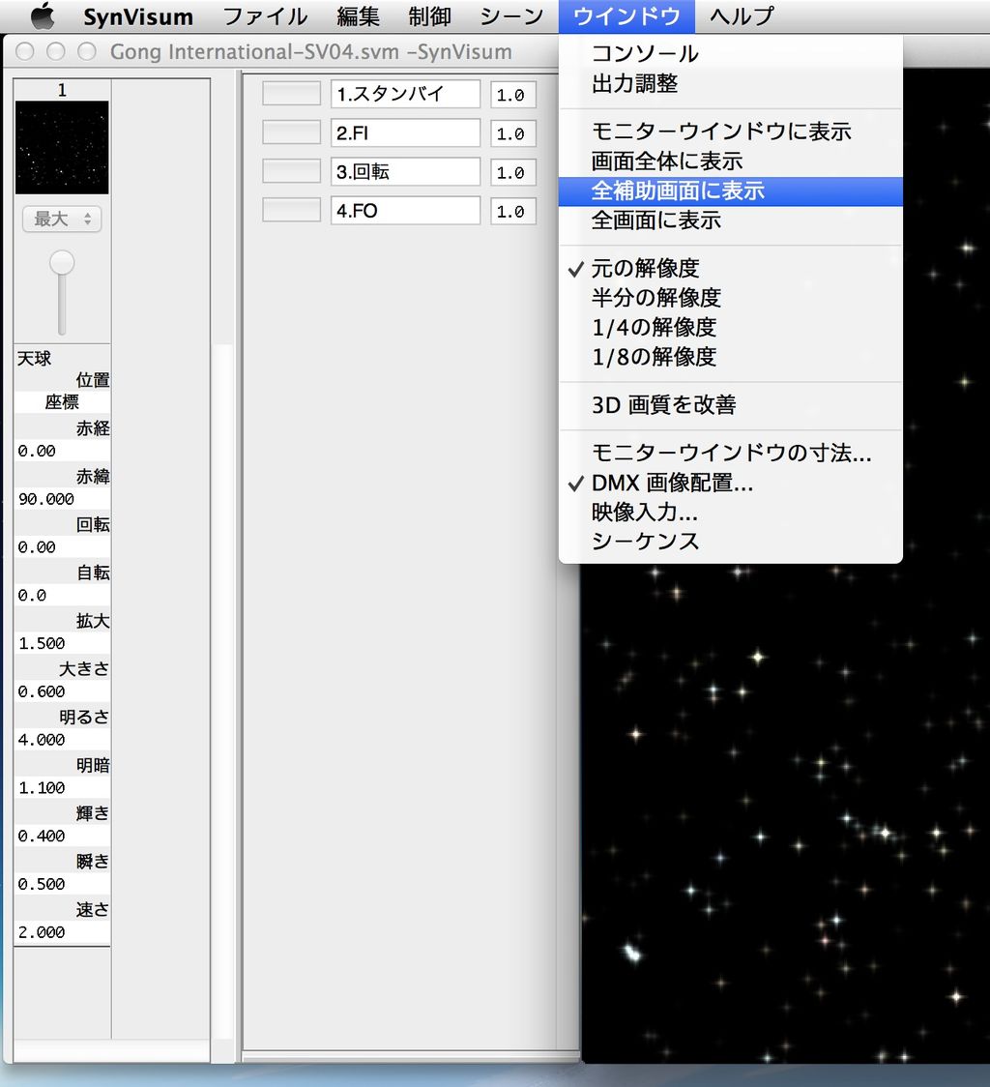The height and width of the screenshot is (1087, 990).
Task: Select 全画面に表示
Action: click(731, 220)
